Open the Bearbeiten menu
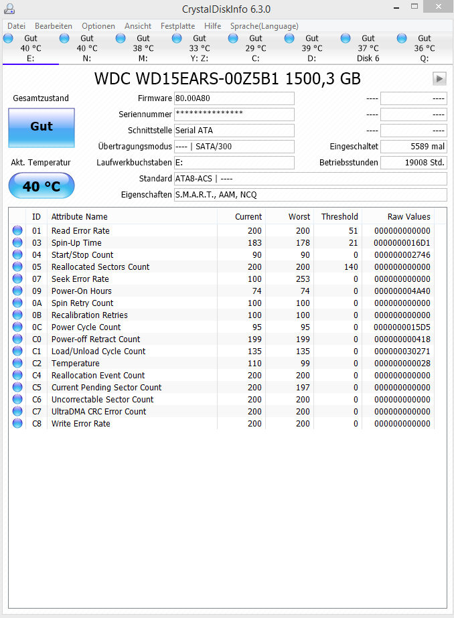 [53, 26]
